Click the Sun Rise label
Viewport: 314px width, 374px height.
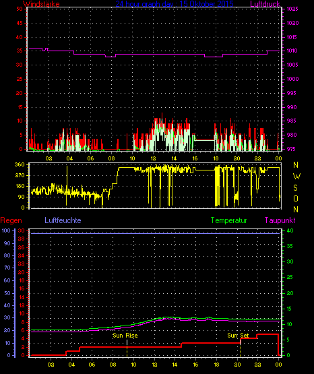[x=125, y=336]
